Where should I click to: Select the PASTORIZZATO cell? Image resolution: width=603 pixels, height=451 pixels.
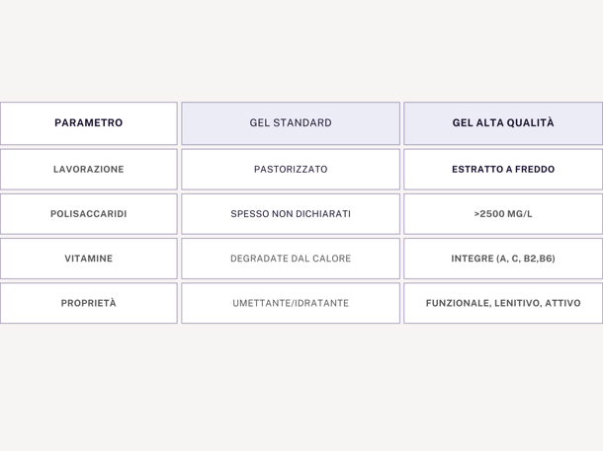pyautogui.click(x=291, y=169)
